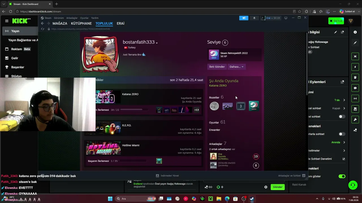Send chat message with Gönder button
The height and width of the screenshot is (203, 362).
click(277, 187)
